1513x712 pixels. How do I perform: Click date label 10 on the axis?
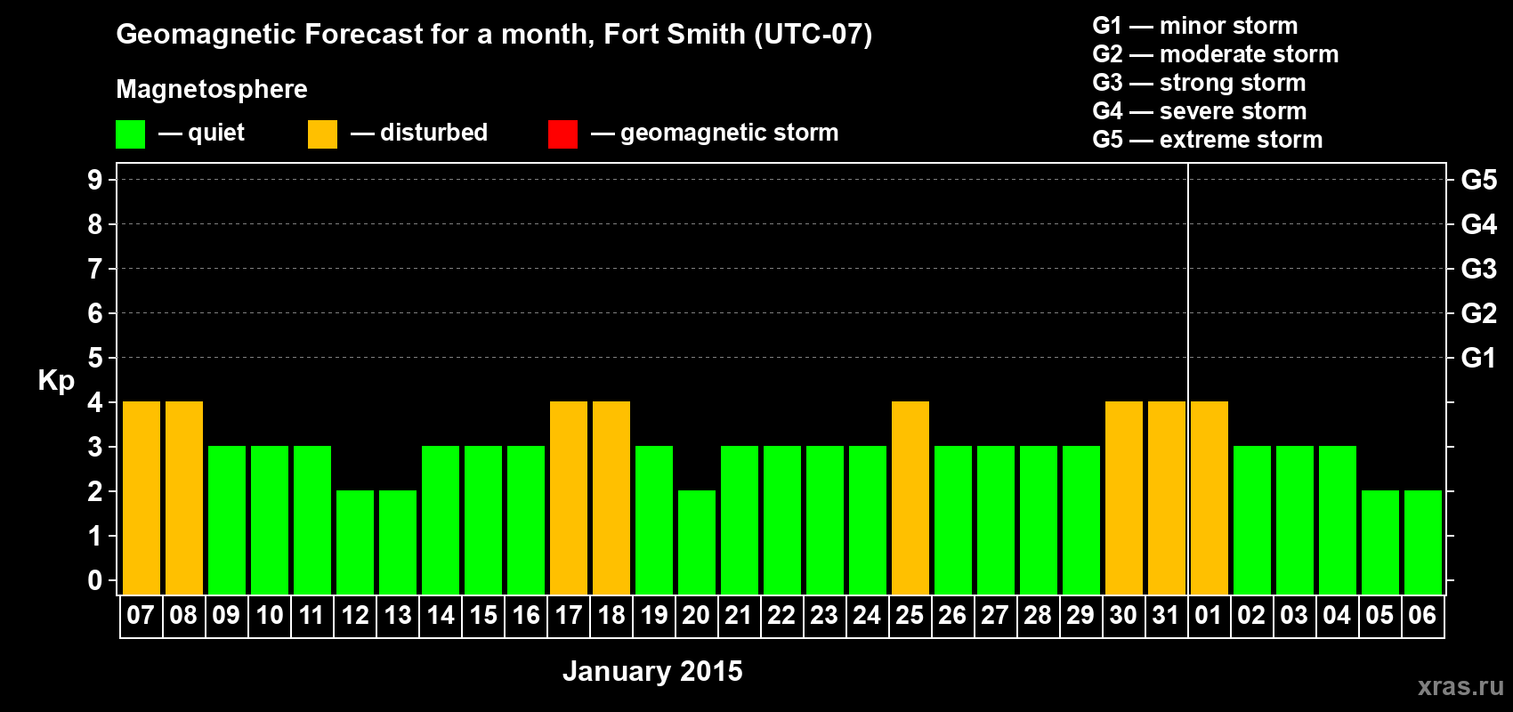coord(269,615)
